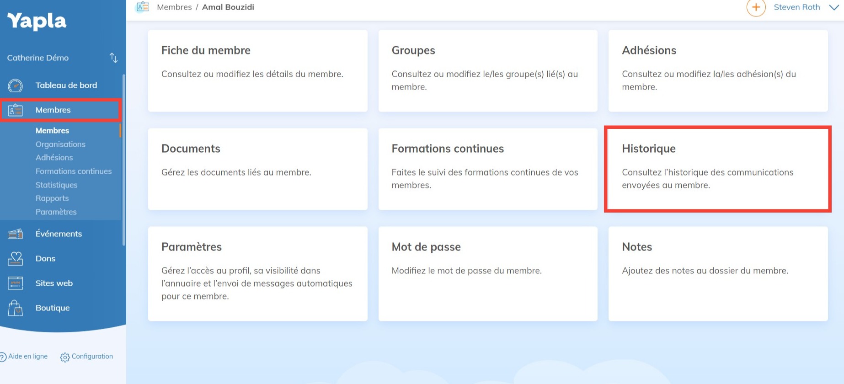The image size is (844, 384).
Task: Click the breadcrumb member card icon
Action: pos(143,7)
